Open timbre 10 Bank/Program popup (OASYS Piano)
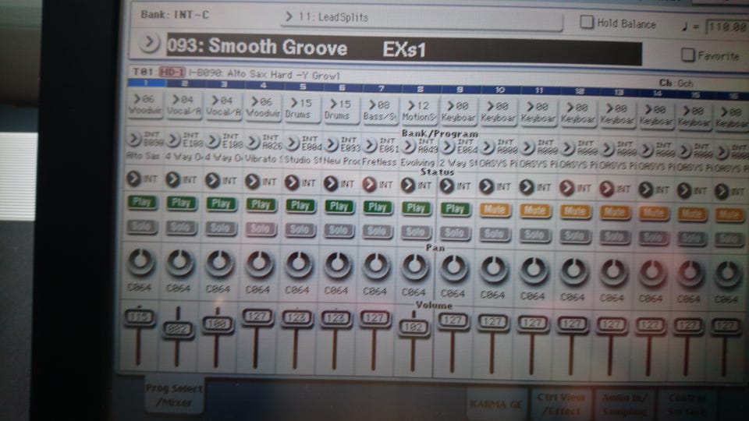Image resolution: width=749 pixels, height=421 pixels. 487,147
